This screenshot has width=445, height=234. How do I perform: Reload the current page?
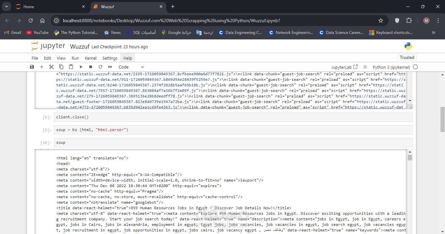pos(31,21)
